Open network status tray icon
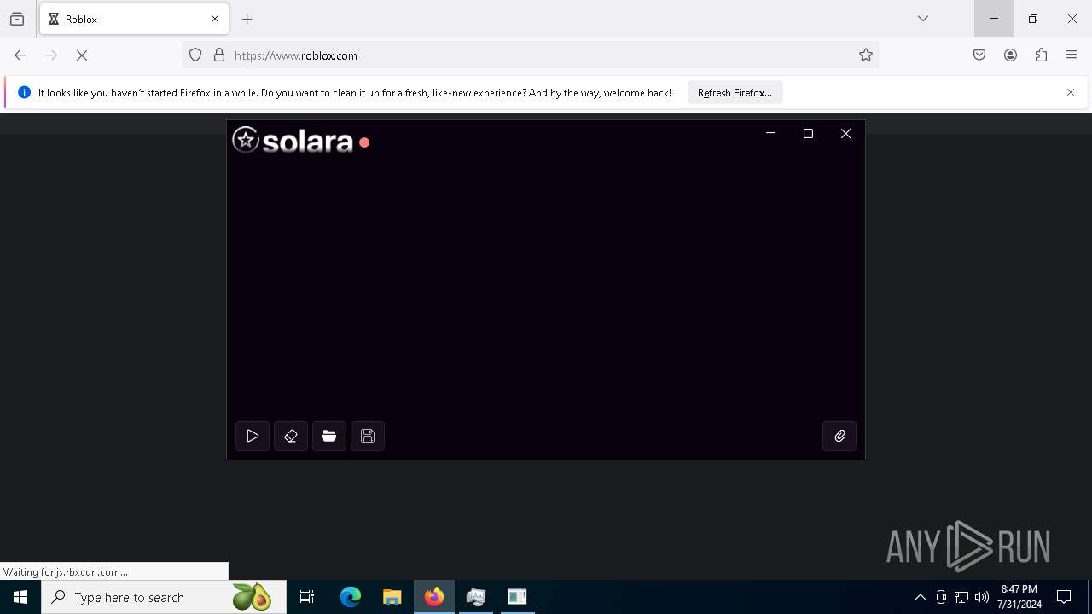 click(961, 597)
